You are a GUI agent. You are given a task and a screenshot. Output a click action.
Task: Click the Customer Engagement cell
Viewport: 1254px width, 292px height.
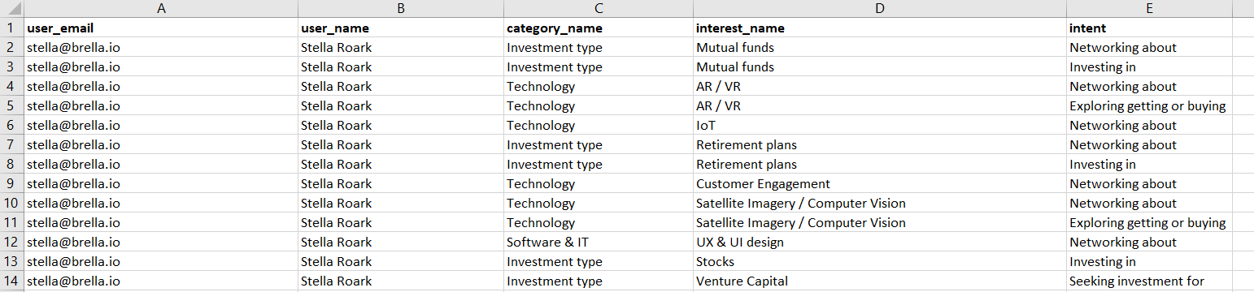(x=880, y=184)
